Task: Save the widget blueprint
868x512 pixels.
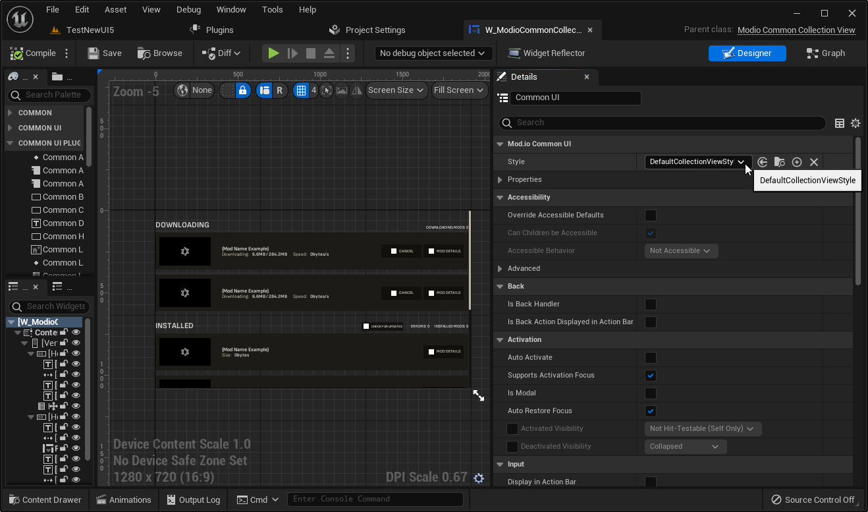Action: [x=105, y=53]
